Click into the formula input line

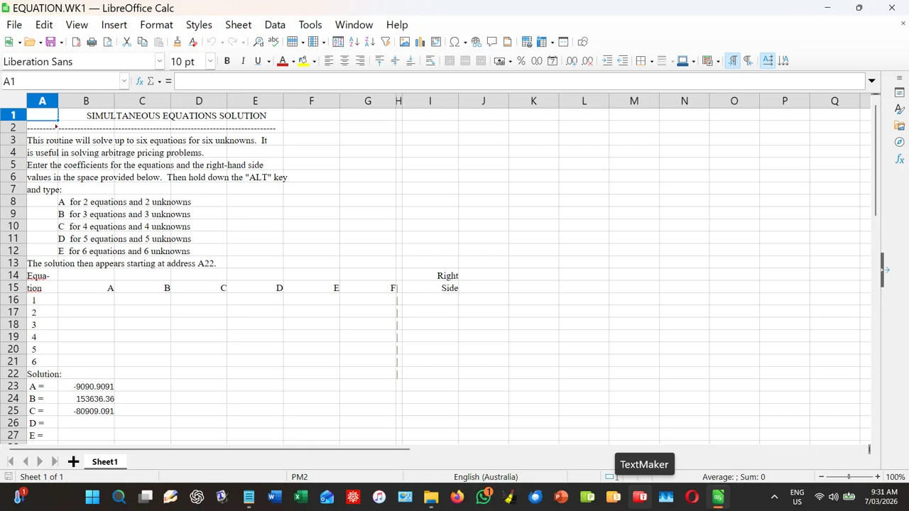(x=520, y=81)
